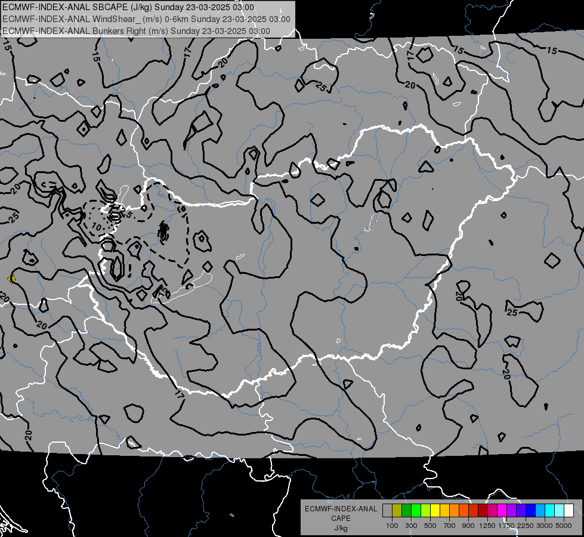Click the legend value 700
Image resolution: width=584 pixels, height=537 pixels.
click(450, 526)
